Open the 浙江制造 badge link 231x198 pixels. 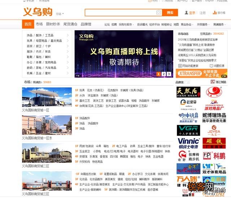click(x=218, y=82)
